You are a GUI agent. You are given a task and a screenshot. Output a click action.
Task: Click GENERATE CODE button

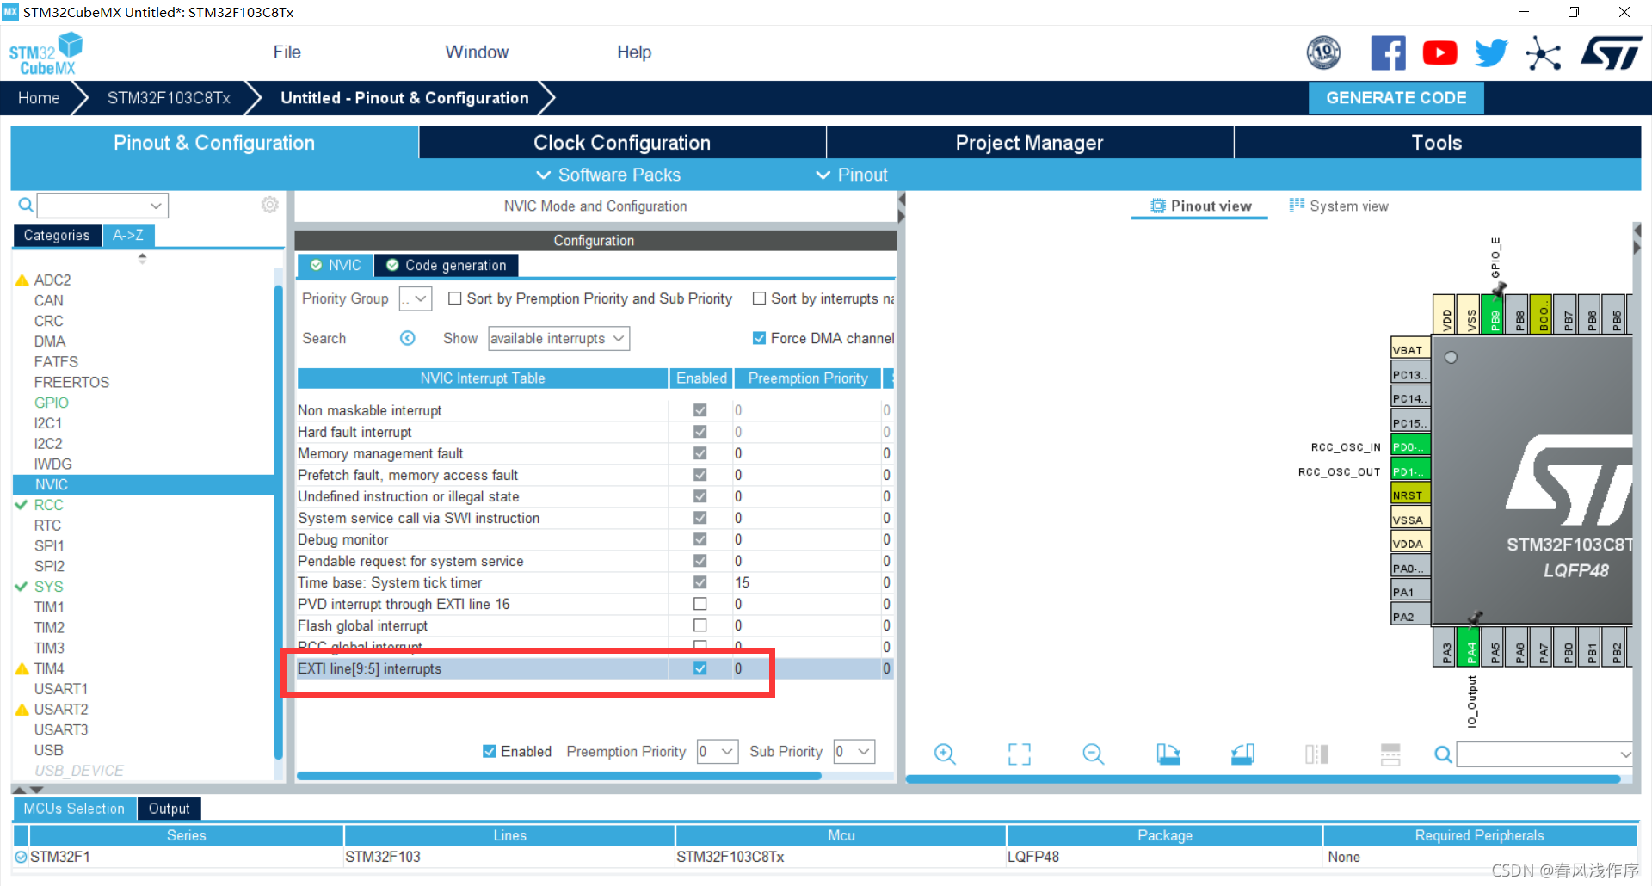(1396, 98)
